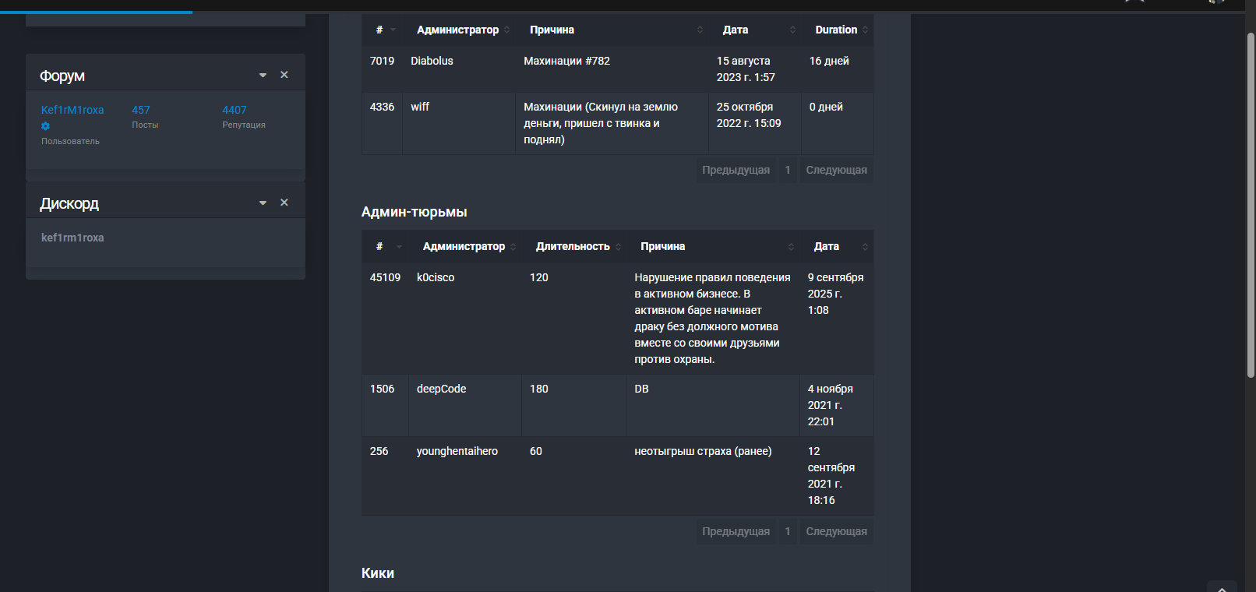
Task: Collapse the Форум panel using its arrow
Action: click(263, 76)
